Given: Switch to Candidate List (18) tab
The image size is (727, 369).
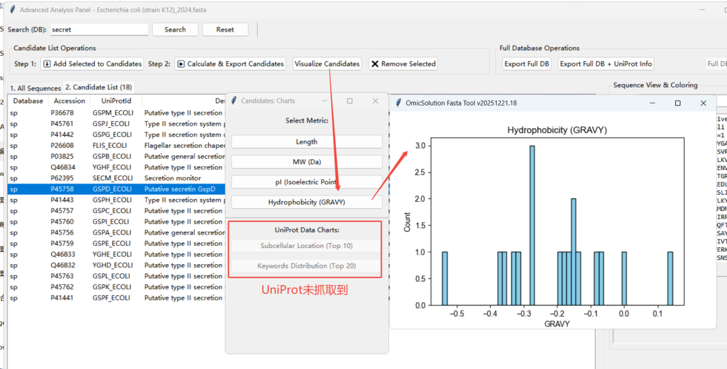Looking at the screenshot, I should pyautogui.click(x=98, y=87).
